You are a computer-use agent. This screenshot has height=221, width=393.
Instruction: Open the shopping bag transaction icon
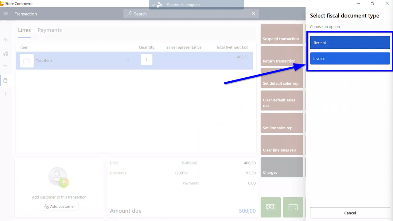(6, 81)
